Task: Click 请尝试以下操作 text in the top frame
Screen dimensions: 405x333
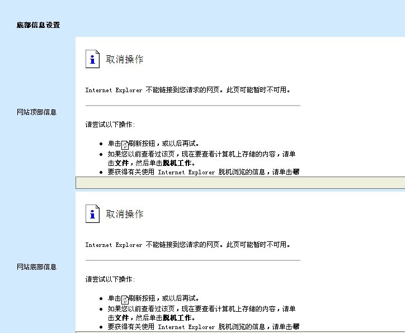Action: coord(110,125)
